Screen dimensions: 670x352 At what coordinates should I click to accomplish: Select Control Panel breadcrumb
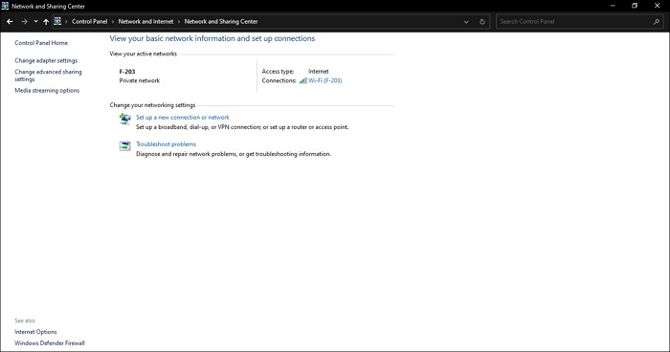point(89,21)
